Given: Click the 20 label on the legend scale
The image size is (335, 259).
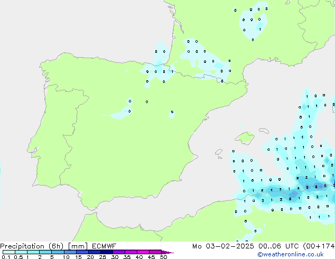Looking at the screenshot, I should (x=90, y=257).
